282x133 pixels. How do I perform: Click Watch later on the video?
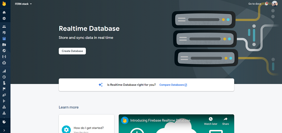tap(210, 121)
